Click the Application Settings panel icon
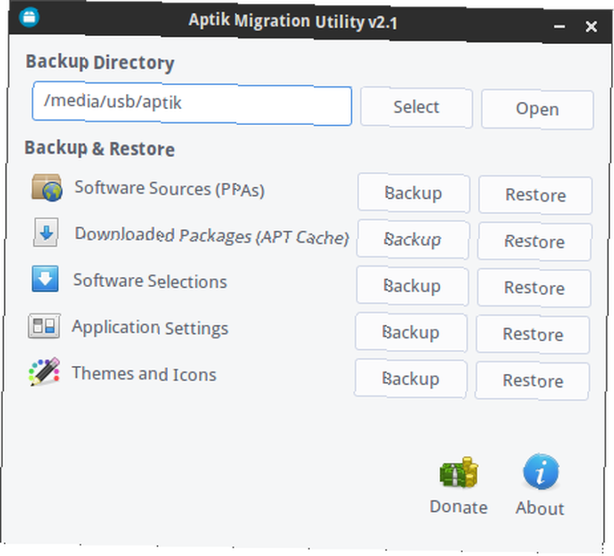Image resolution: width=614 pixels, height=556 pixels. [44, 325]
